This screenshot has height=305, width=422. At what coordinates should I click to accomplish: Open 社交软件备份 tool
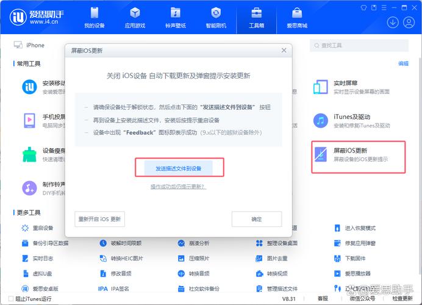(x=198, y=289)
